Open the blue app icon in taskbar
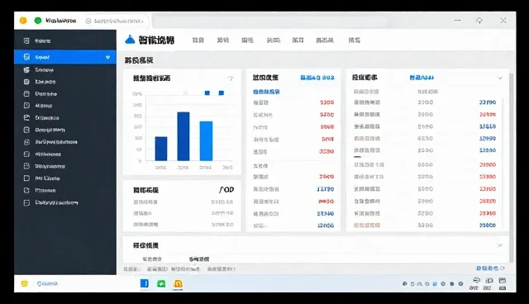This screenshot has width=529, height=304. coord(145,283)
